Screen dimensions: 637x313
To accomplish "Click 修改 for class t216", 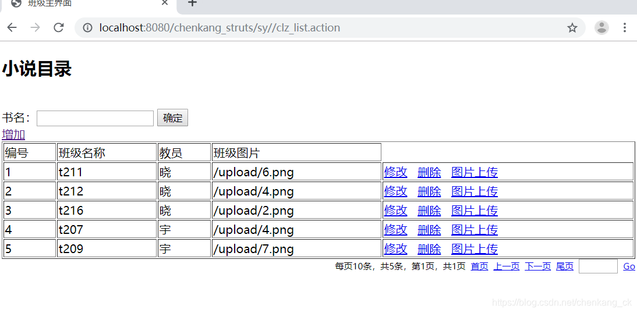I will 396,210.
